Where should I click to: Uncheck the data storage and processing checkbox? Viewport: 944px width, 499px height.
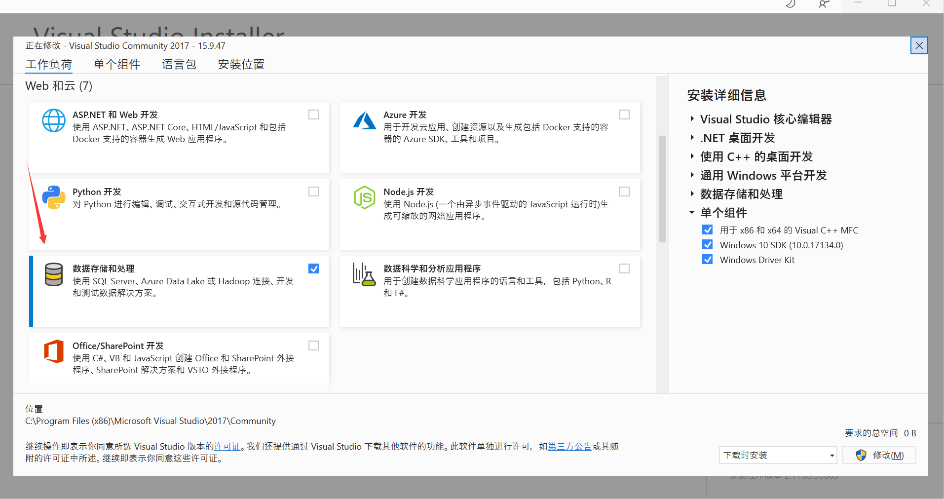[x=313, y=269]
